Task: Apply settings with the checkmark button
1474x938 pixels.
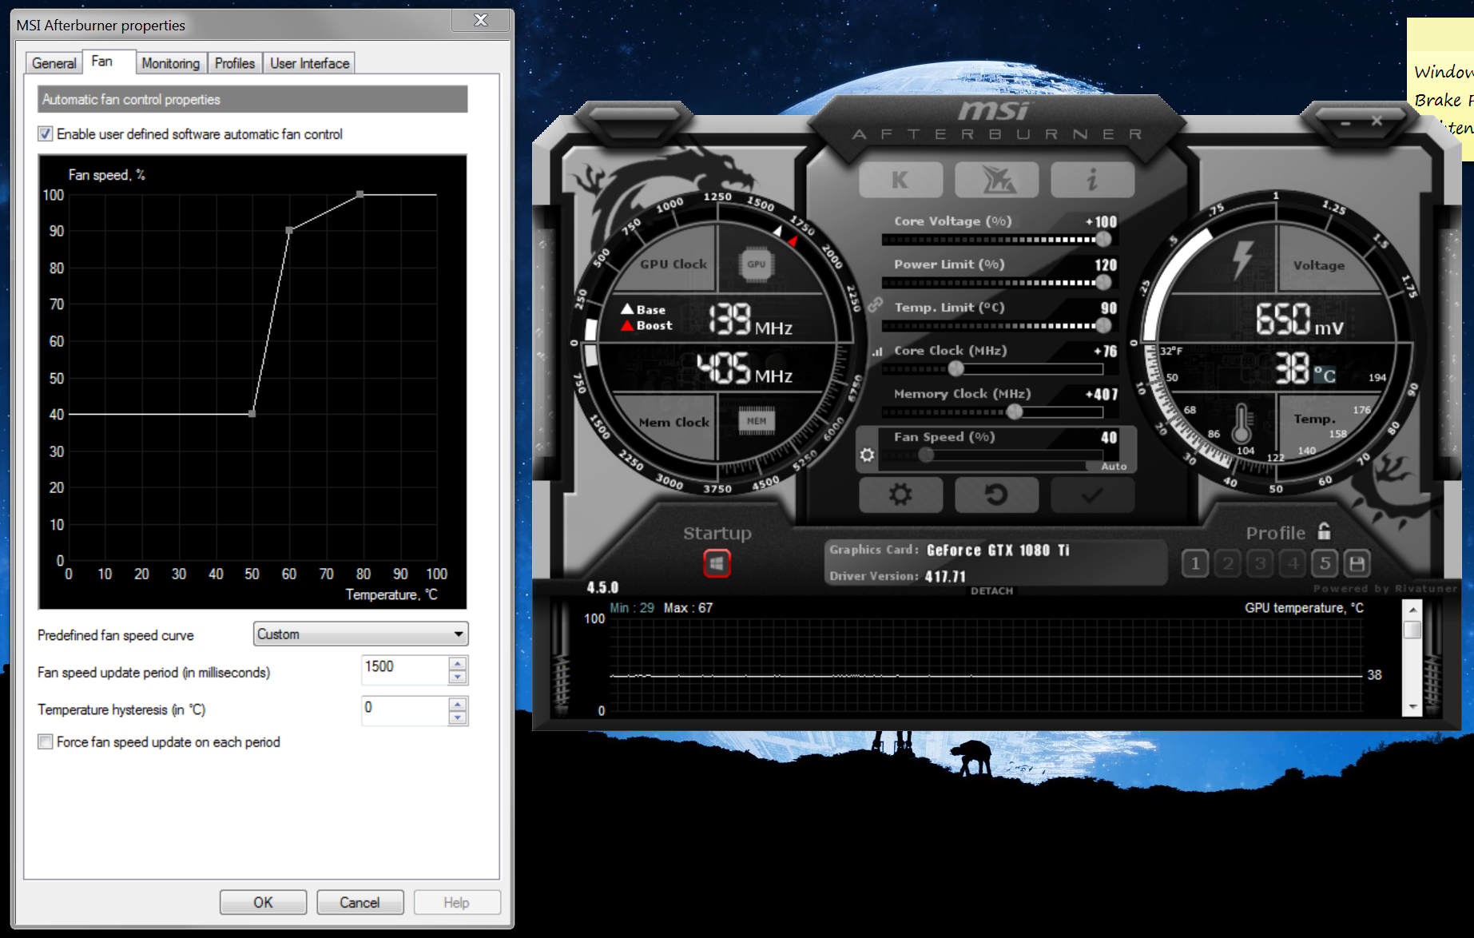Action: [x=1092, y=495]
